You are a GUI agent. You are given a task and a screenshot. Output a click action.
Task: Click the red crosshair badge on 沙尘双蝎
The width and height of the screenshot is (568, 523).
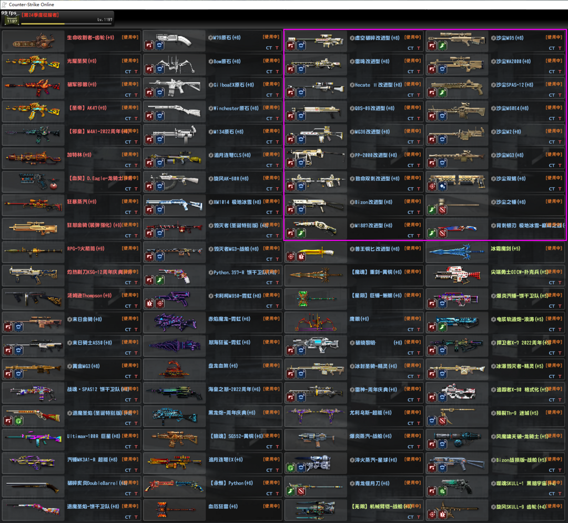pos(432,187)
